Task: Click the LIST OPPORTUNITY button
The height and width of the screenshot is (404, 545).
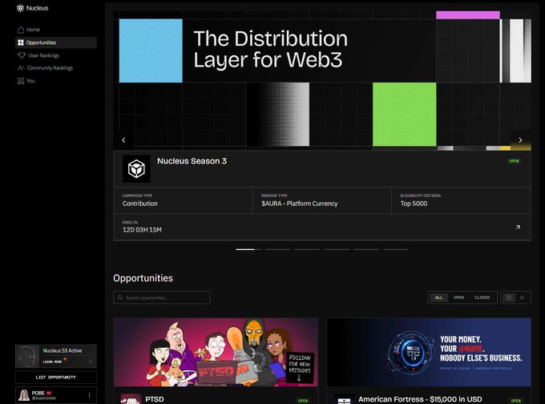Action: 56,378
